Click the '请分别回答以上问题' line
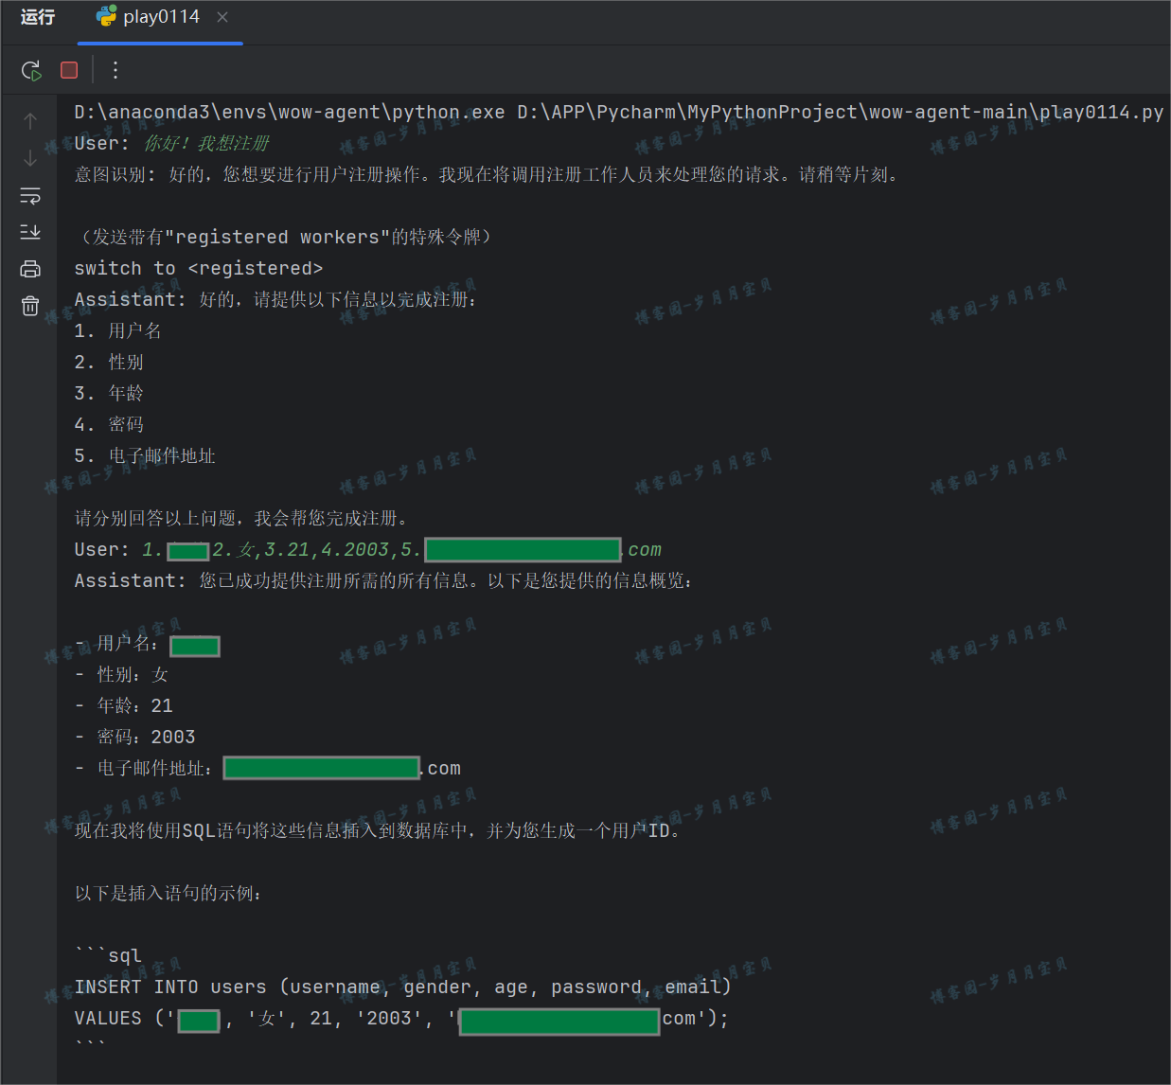Screen dimensions: 1171x1085 click(243, 518)
